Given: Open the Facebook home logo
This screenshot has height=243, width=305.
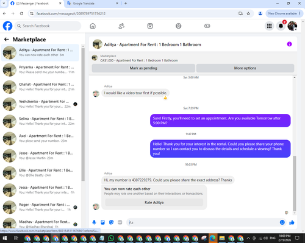Looking at the screenshot, I should tap(7, 26).
